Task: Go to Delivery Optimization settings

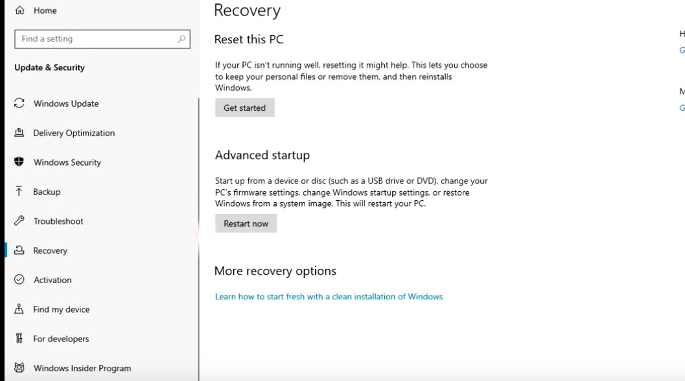Action: pos(74,133)
